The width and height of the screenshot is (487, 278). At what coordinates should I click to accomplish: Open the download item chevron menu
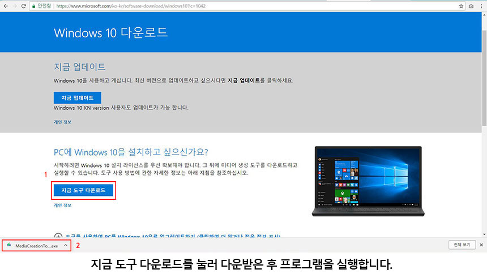(66, 245)
